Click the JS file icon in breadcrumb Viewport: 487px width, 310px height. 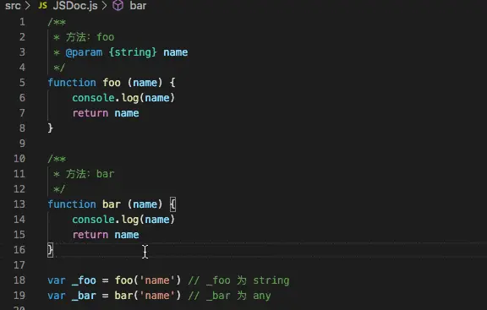pyautogui.click(x=42, y=5)
